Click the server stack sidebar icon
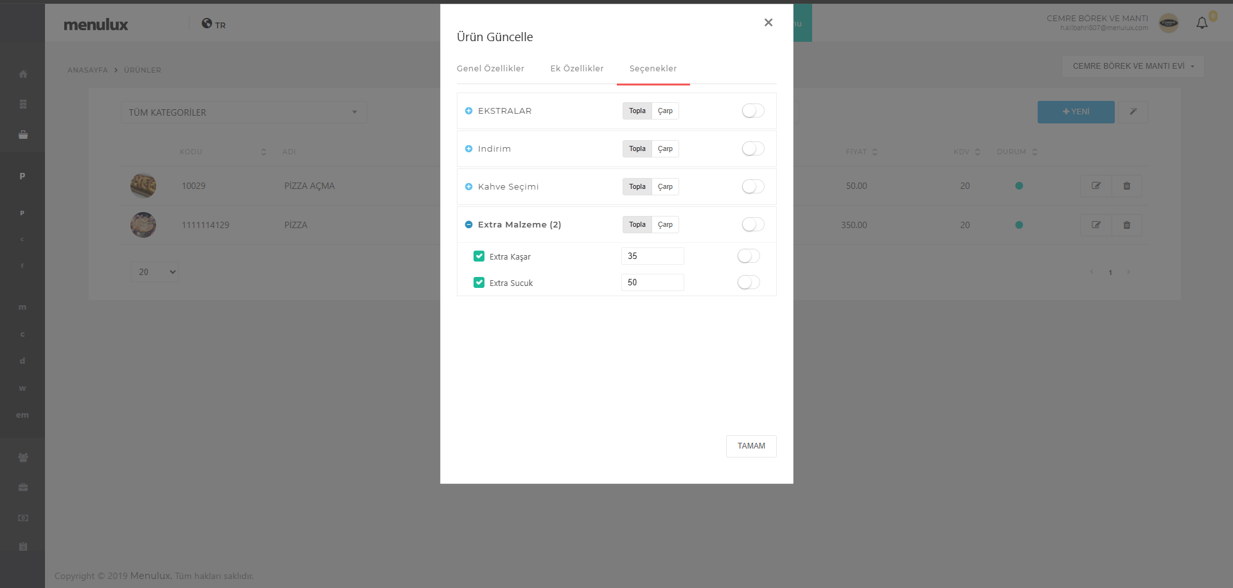The width and height of the screenshot is (1233, 588). click(23, 104)
